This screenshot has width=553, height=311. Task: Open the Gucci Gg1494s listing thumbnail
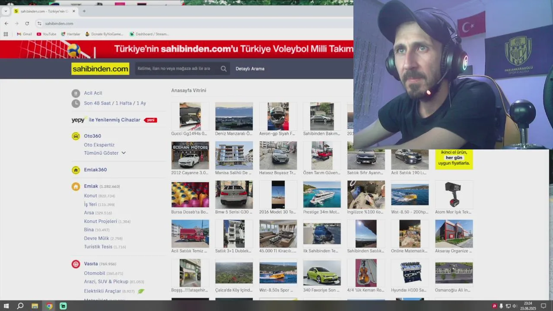pos(190,116)
